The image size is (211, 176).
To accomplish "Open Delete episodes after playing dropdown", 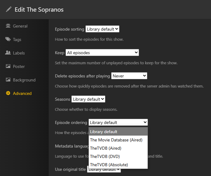I will click(129, 76).
